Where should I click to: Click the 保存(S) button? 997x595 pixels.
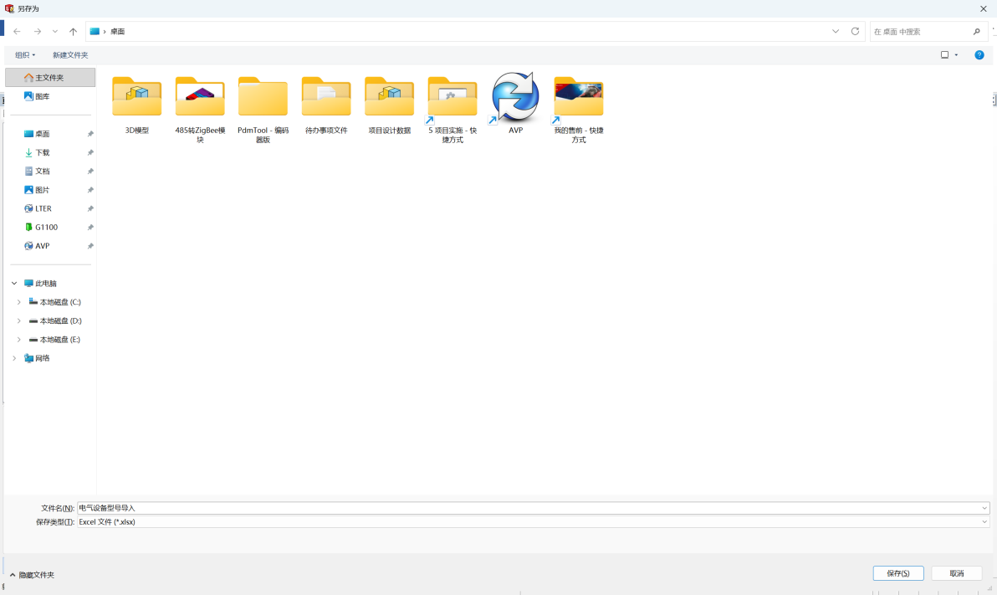pyautogui.click(x=897, y=573)
